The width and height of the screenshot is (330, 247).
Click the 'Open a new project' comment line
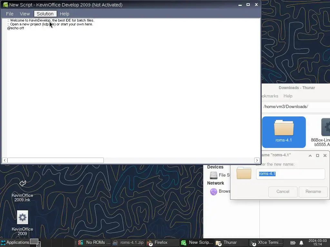pyautogui.click(x=50, y=24)
